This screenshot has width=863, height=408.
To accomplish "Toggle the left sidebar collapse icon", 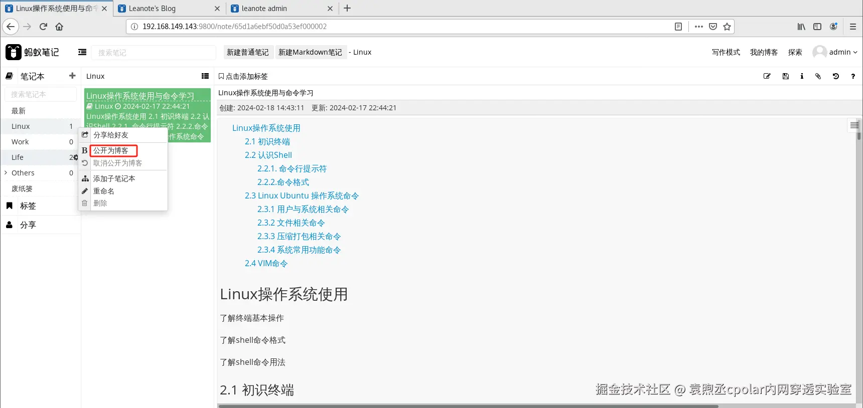I will (82, 52).
